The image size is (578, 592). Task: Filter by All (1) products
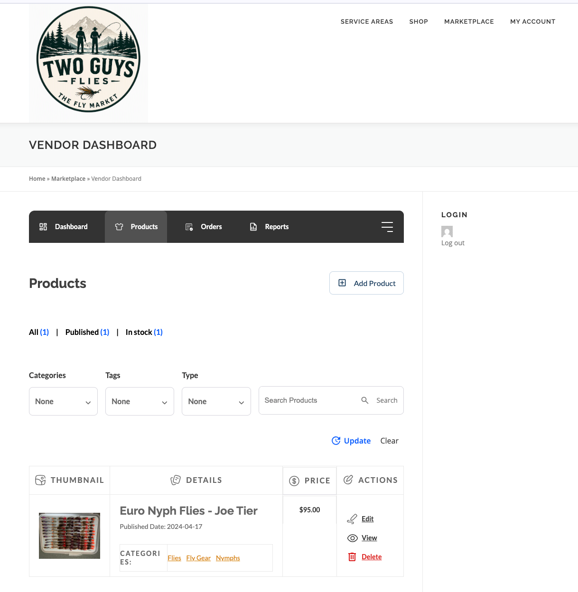point(39,332)
